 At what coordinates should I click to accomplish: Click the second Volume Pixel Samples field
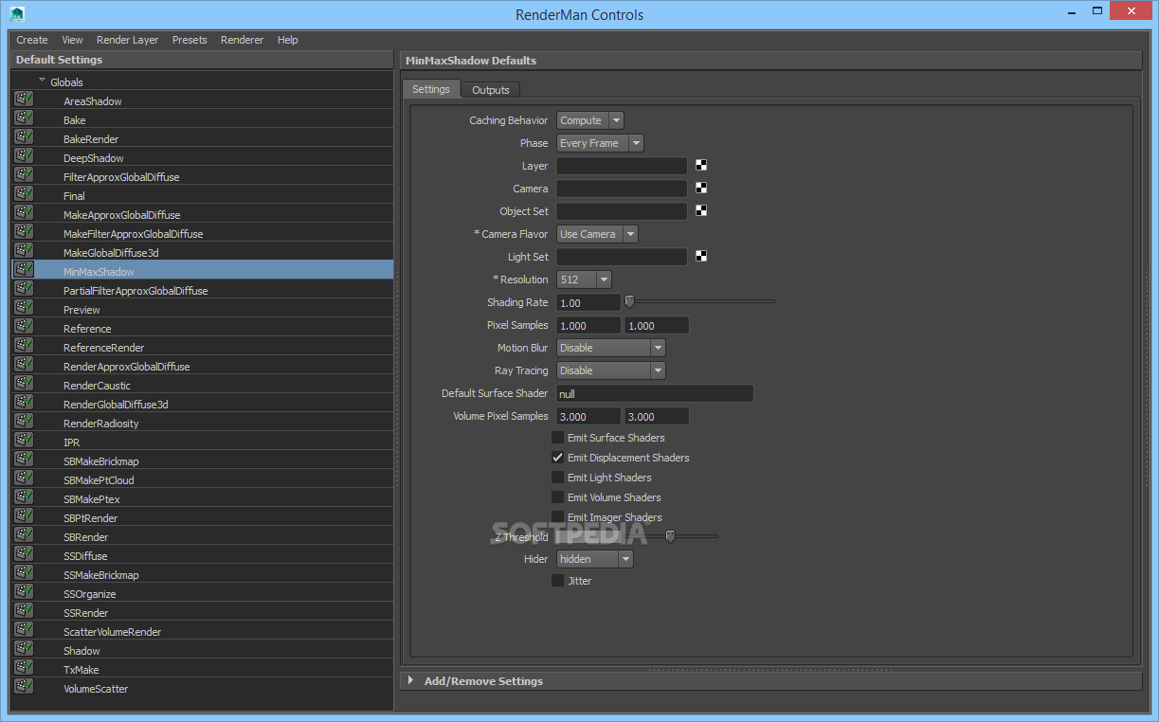657,416
